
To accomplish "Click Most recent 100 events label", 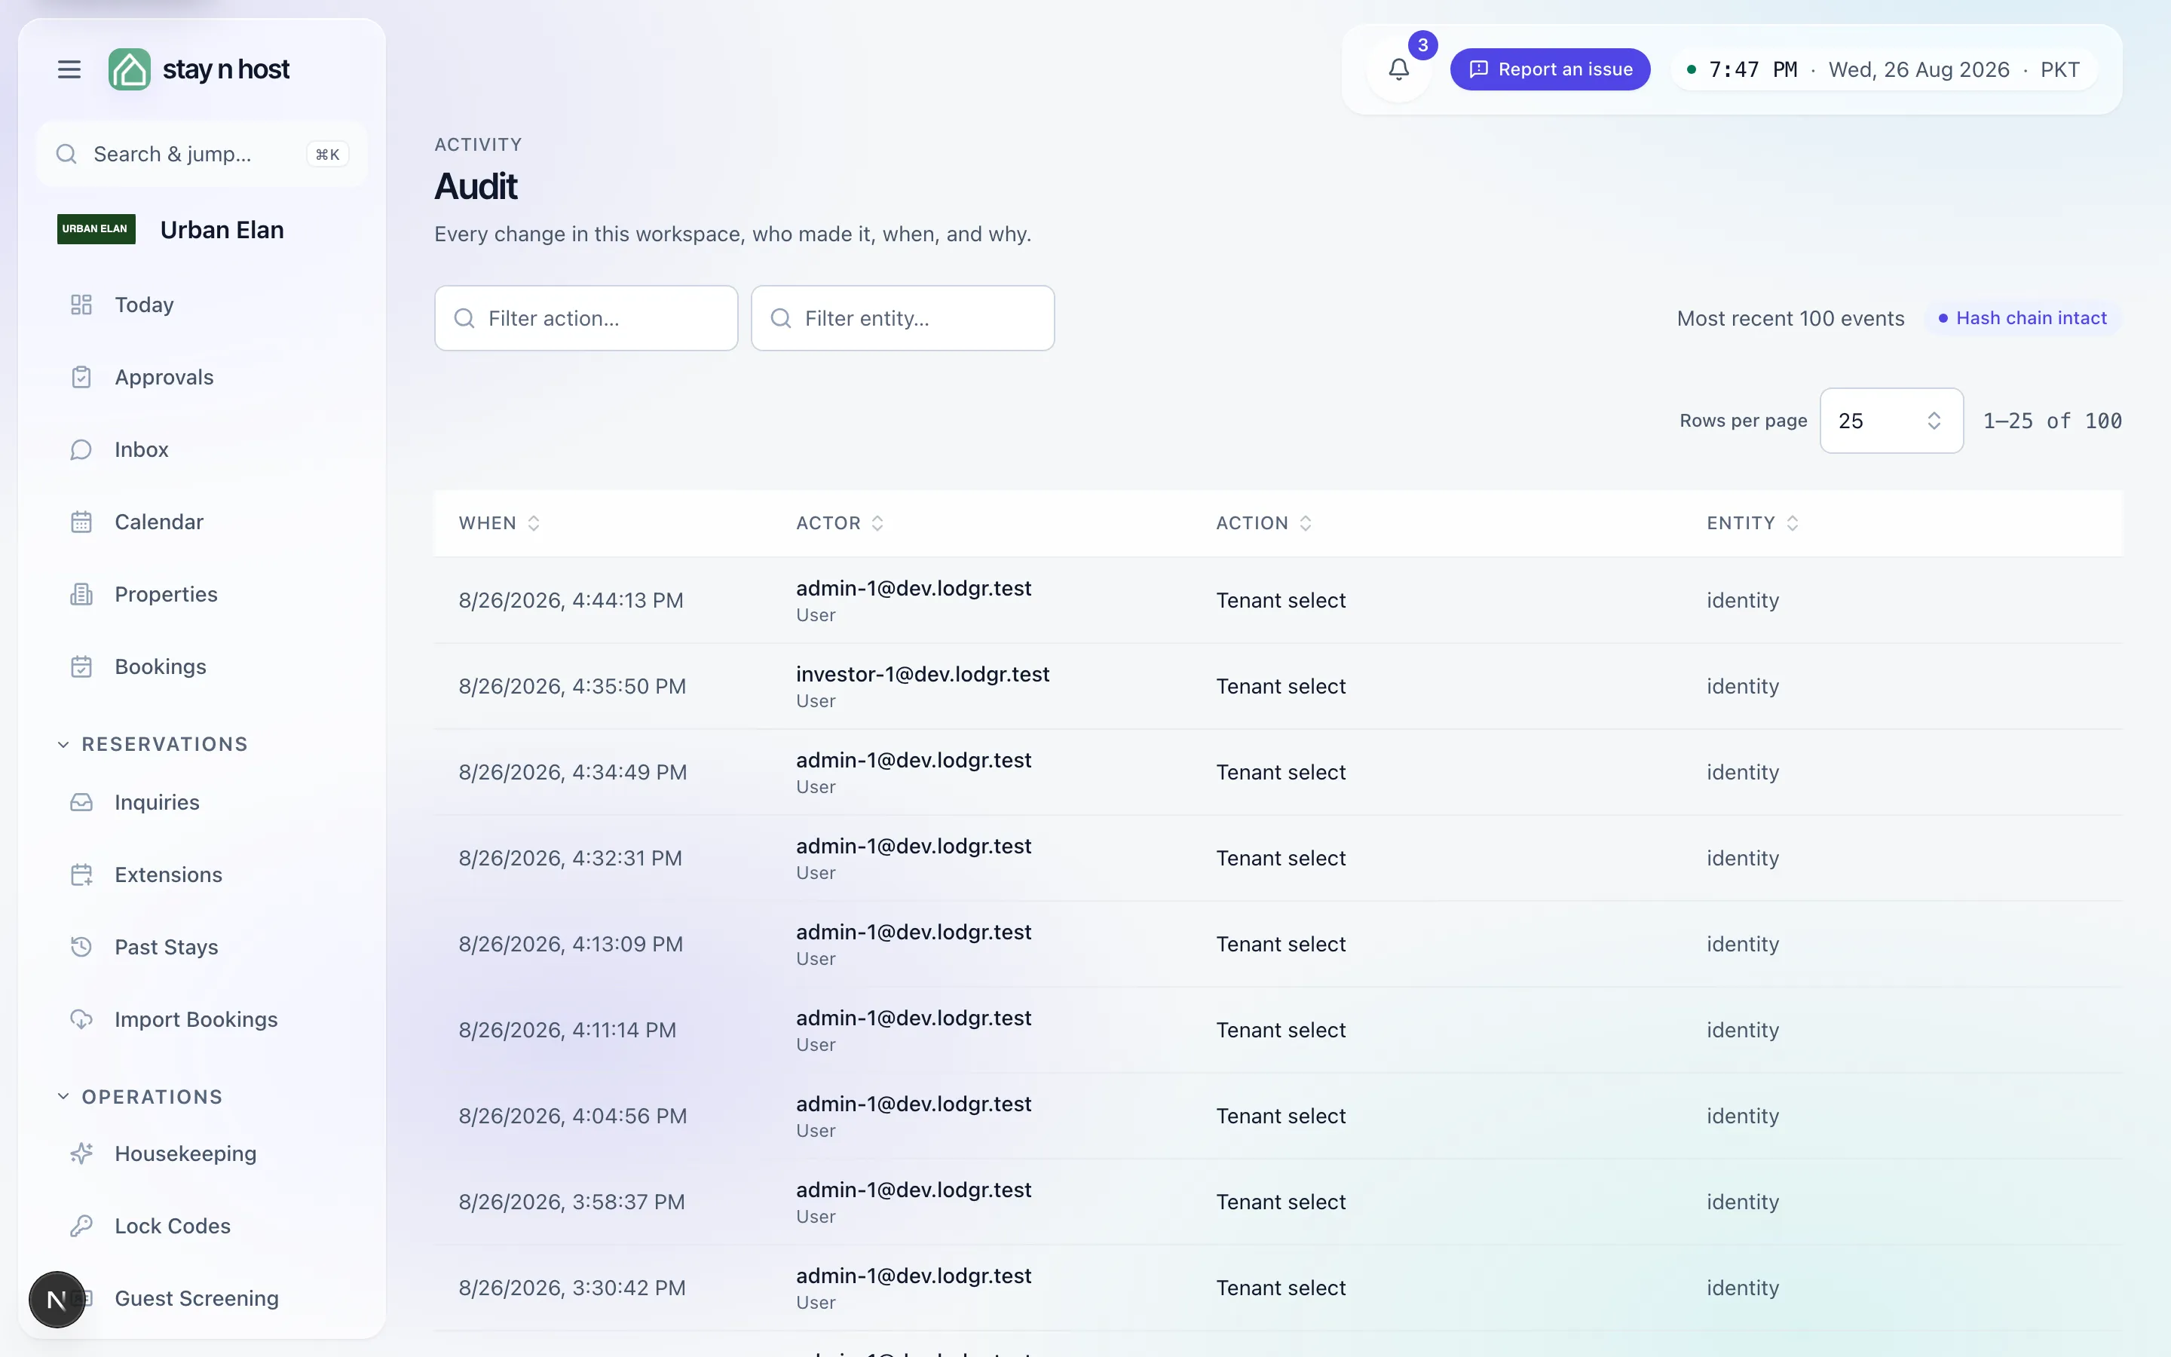I will click(x=1790, y=319).
